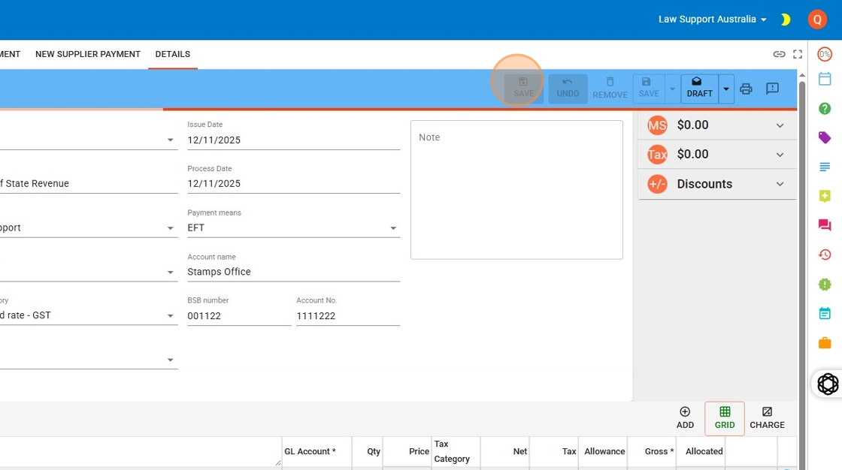Open the dropdown arrow next to DRAFT
This screenshot has width=842, height=470.
725,89
